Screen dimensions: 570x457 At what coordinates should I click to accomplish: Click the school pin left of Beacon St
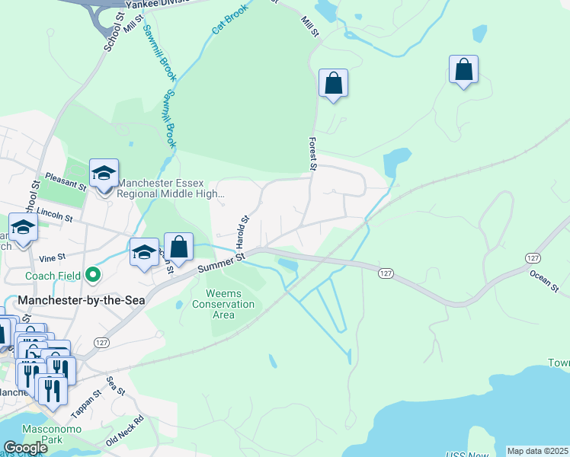coord(144,252)
